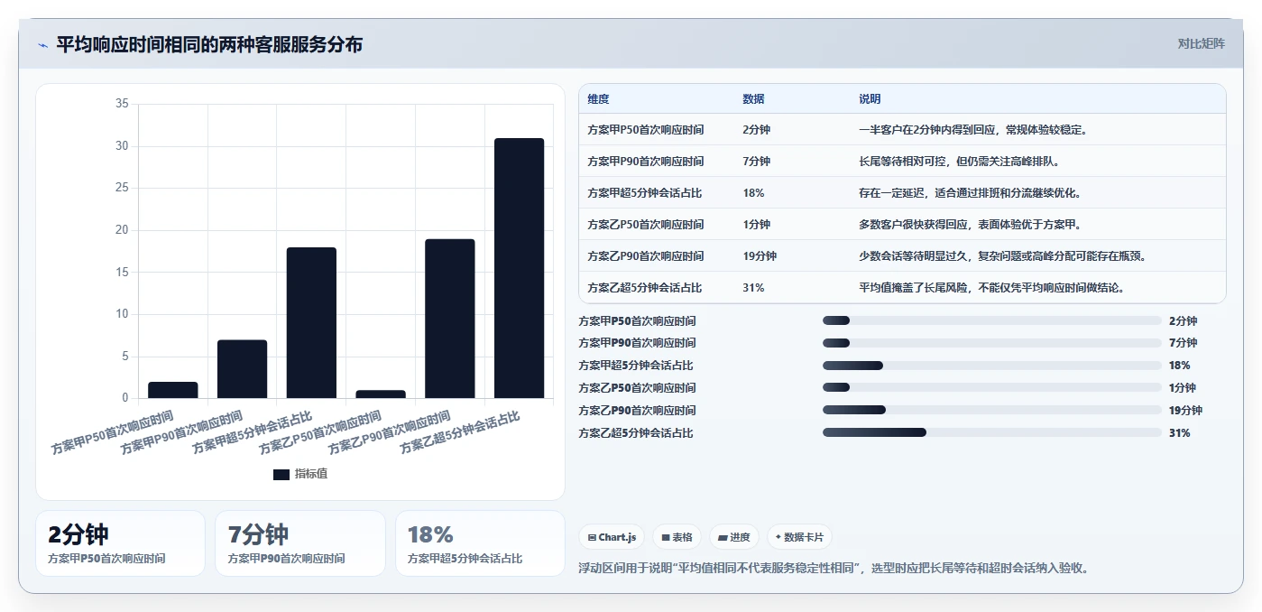Click the x-axis label 方案乙超5分钟会话占比
Image resolution: width=1262 pixels, height=612 pixels.
460,432
